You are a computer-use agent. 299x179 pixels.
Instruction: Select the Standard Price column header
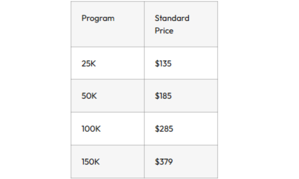[172, 24]
